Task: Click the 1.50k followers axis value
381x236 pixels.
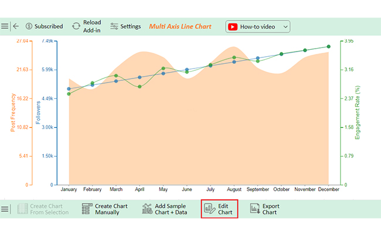Action: 47,156
